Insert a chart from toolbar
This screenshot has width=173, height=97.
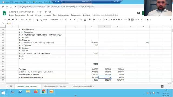point(132,20)
